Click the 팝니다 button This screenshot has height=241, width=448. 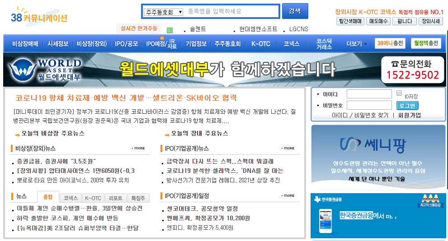click(405, 21)
